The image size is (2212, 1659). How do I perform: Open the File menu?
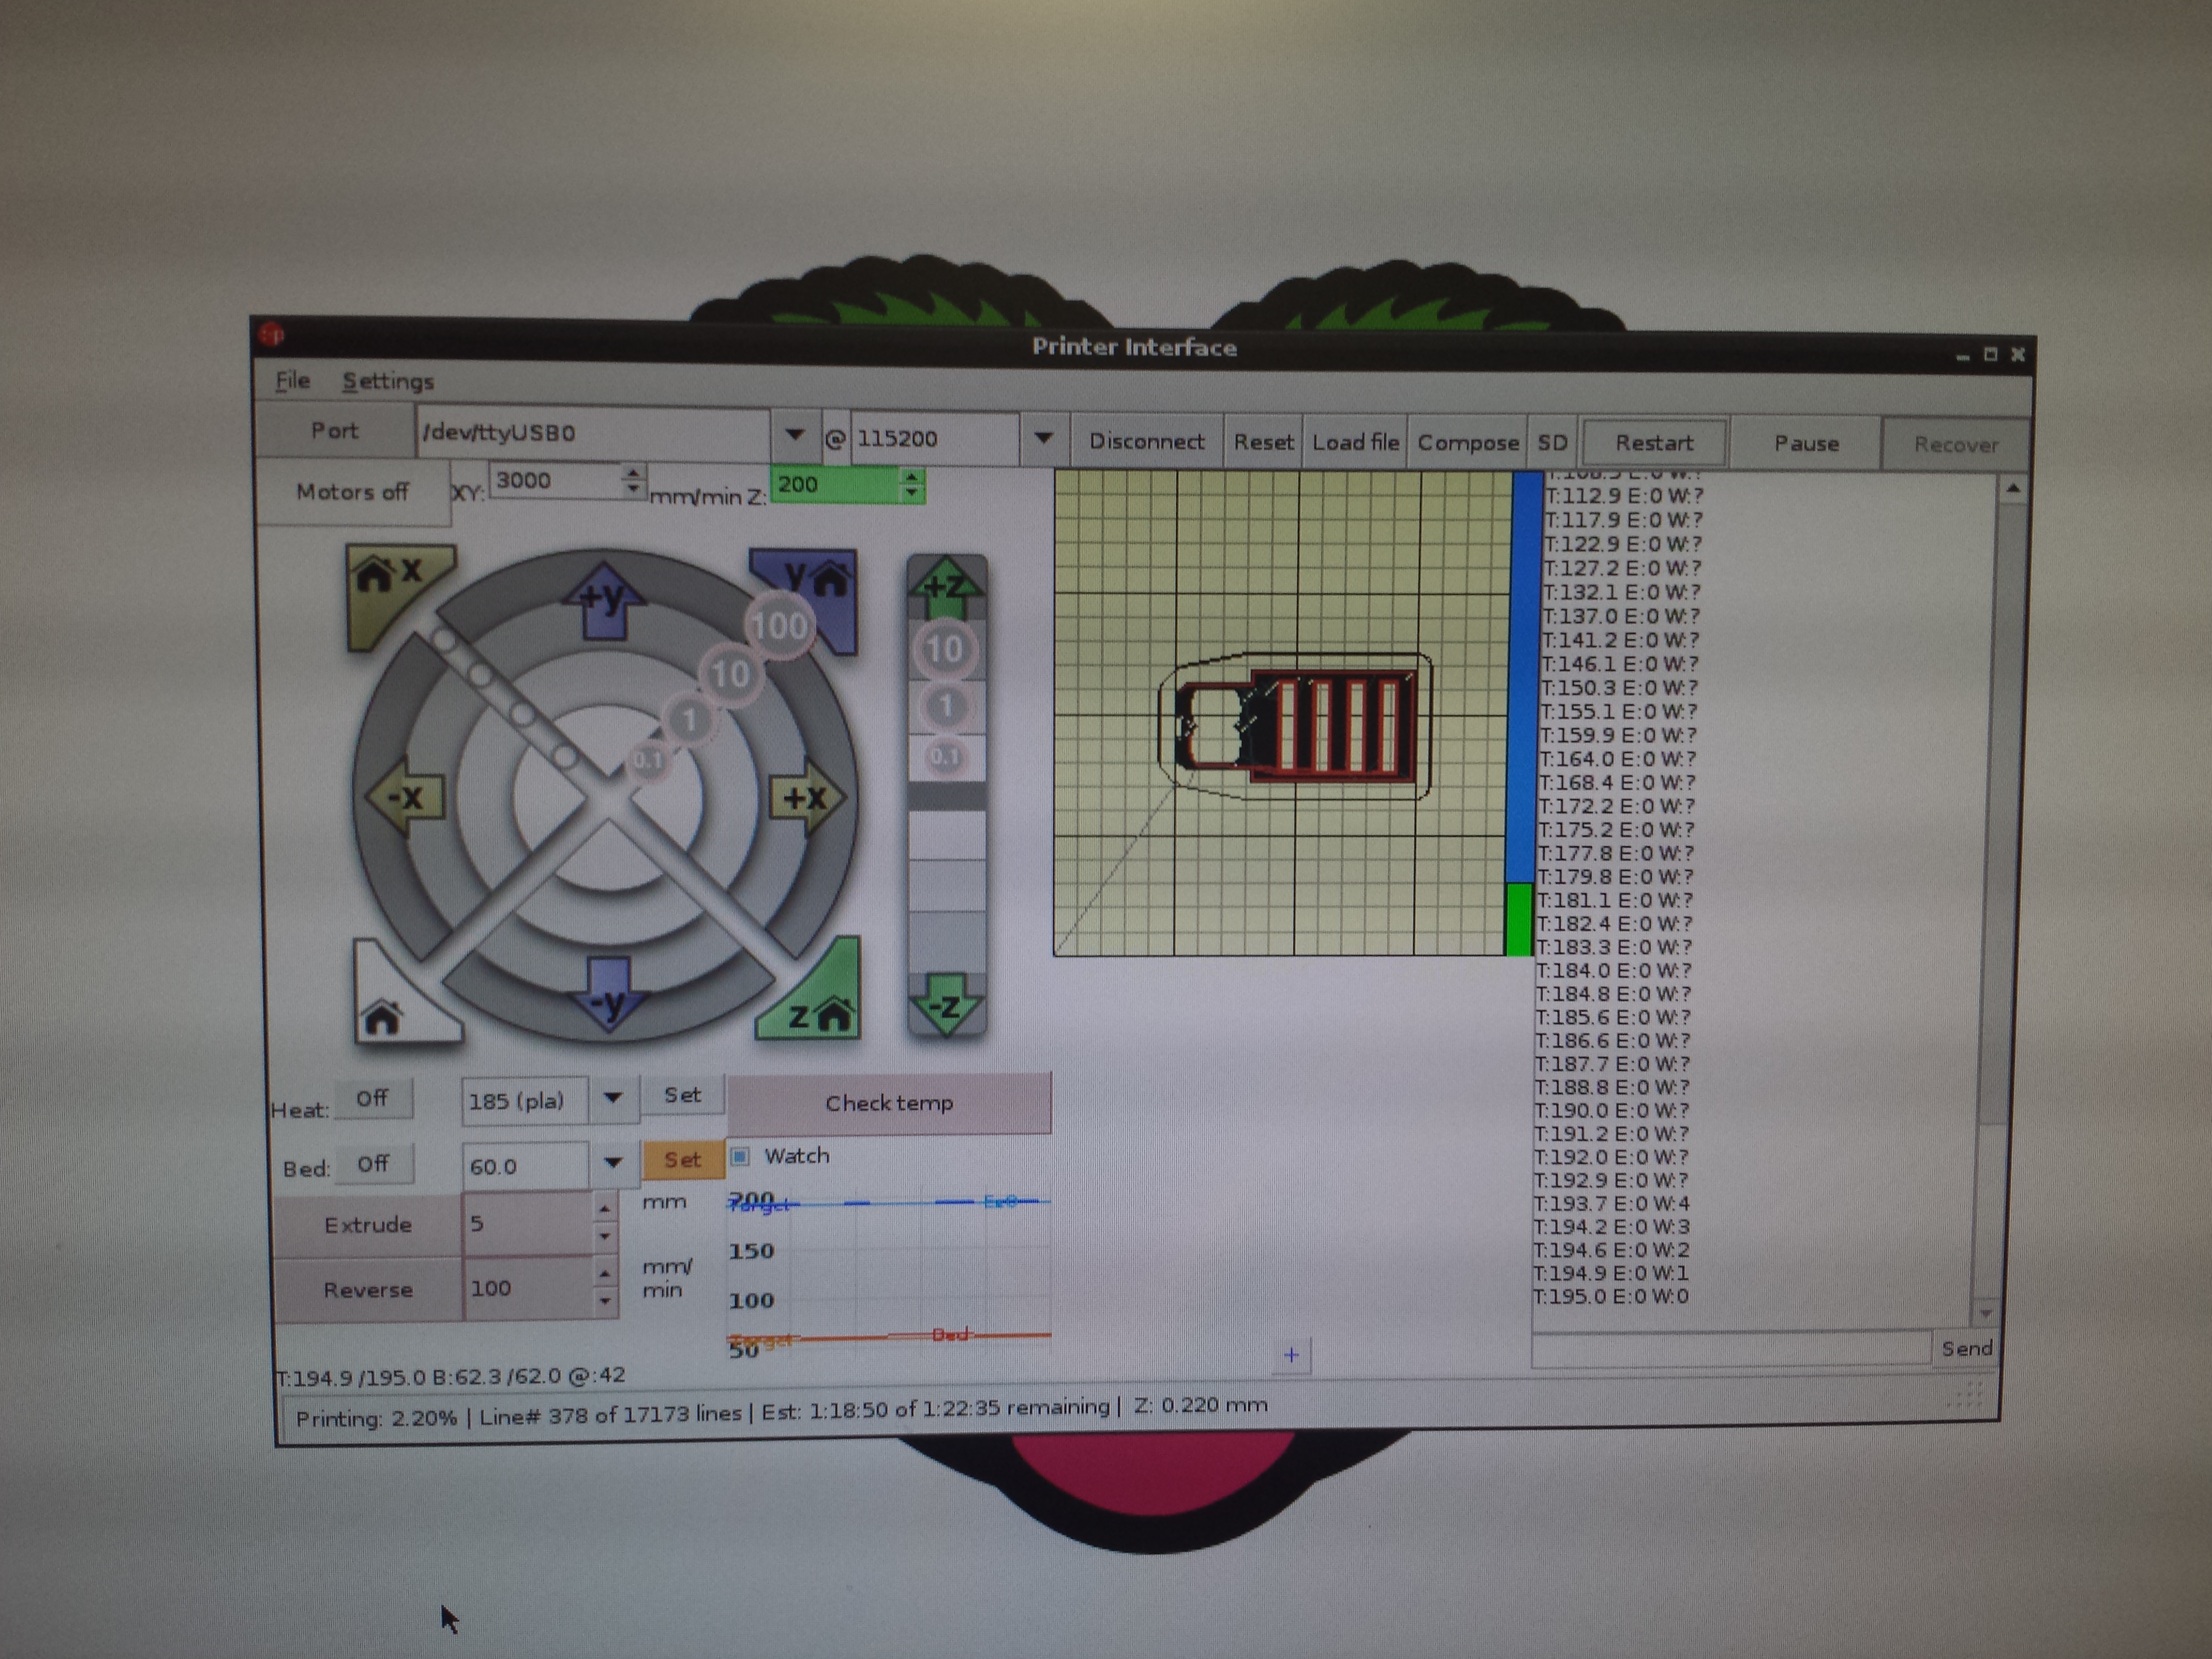click(x=292, y=381)
